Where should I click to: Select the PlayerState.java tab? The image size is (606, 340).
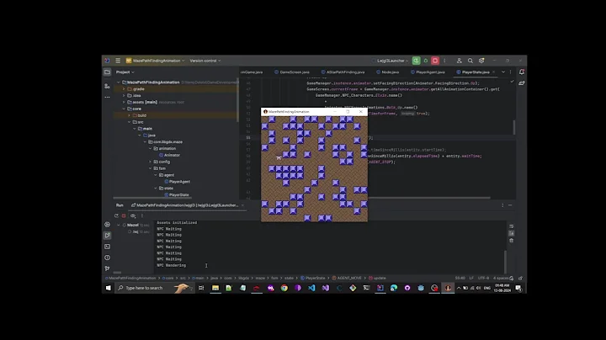tap(473, 72)
